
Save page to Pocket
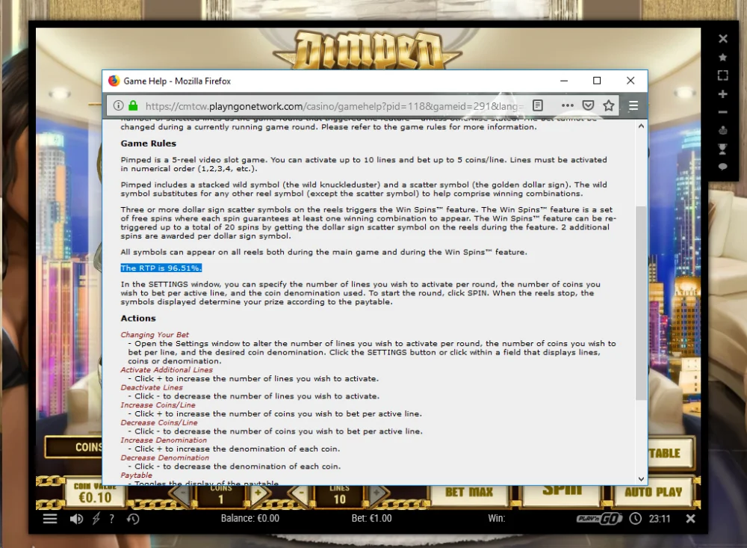coord(589,105)
